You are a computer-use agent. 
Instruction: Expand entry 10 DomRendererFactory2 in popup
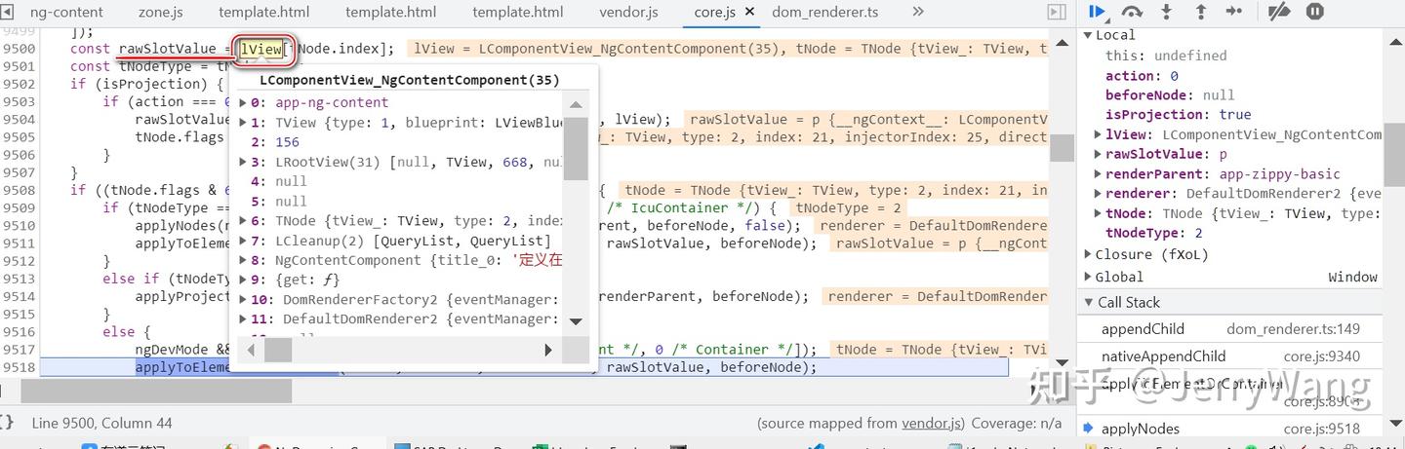tap(244, 300)
